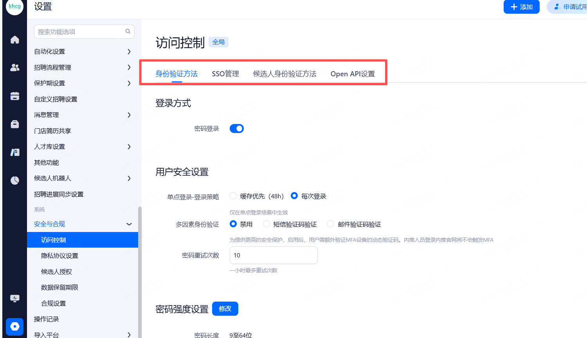The width and height of the screenshot is (587, 338).
Task: Select 短信验证码验证 radio option
Action: coord(266,224)
